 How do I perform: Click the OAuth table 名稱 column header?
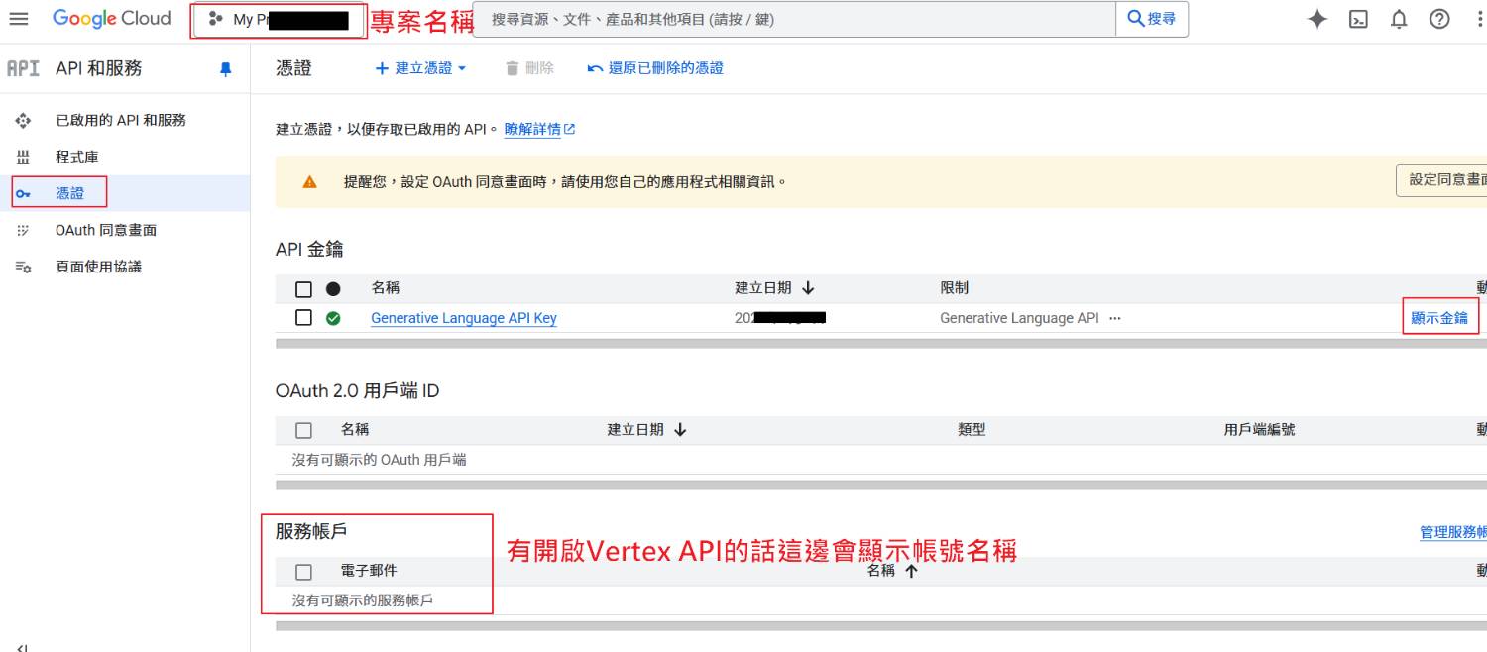tap(355, 430)
